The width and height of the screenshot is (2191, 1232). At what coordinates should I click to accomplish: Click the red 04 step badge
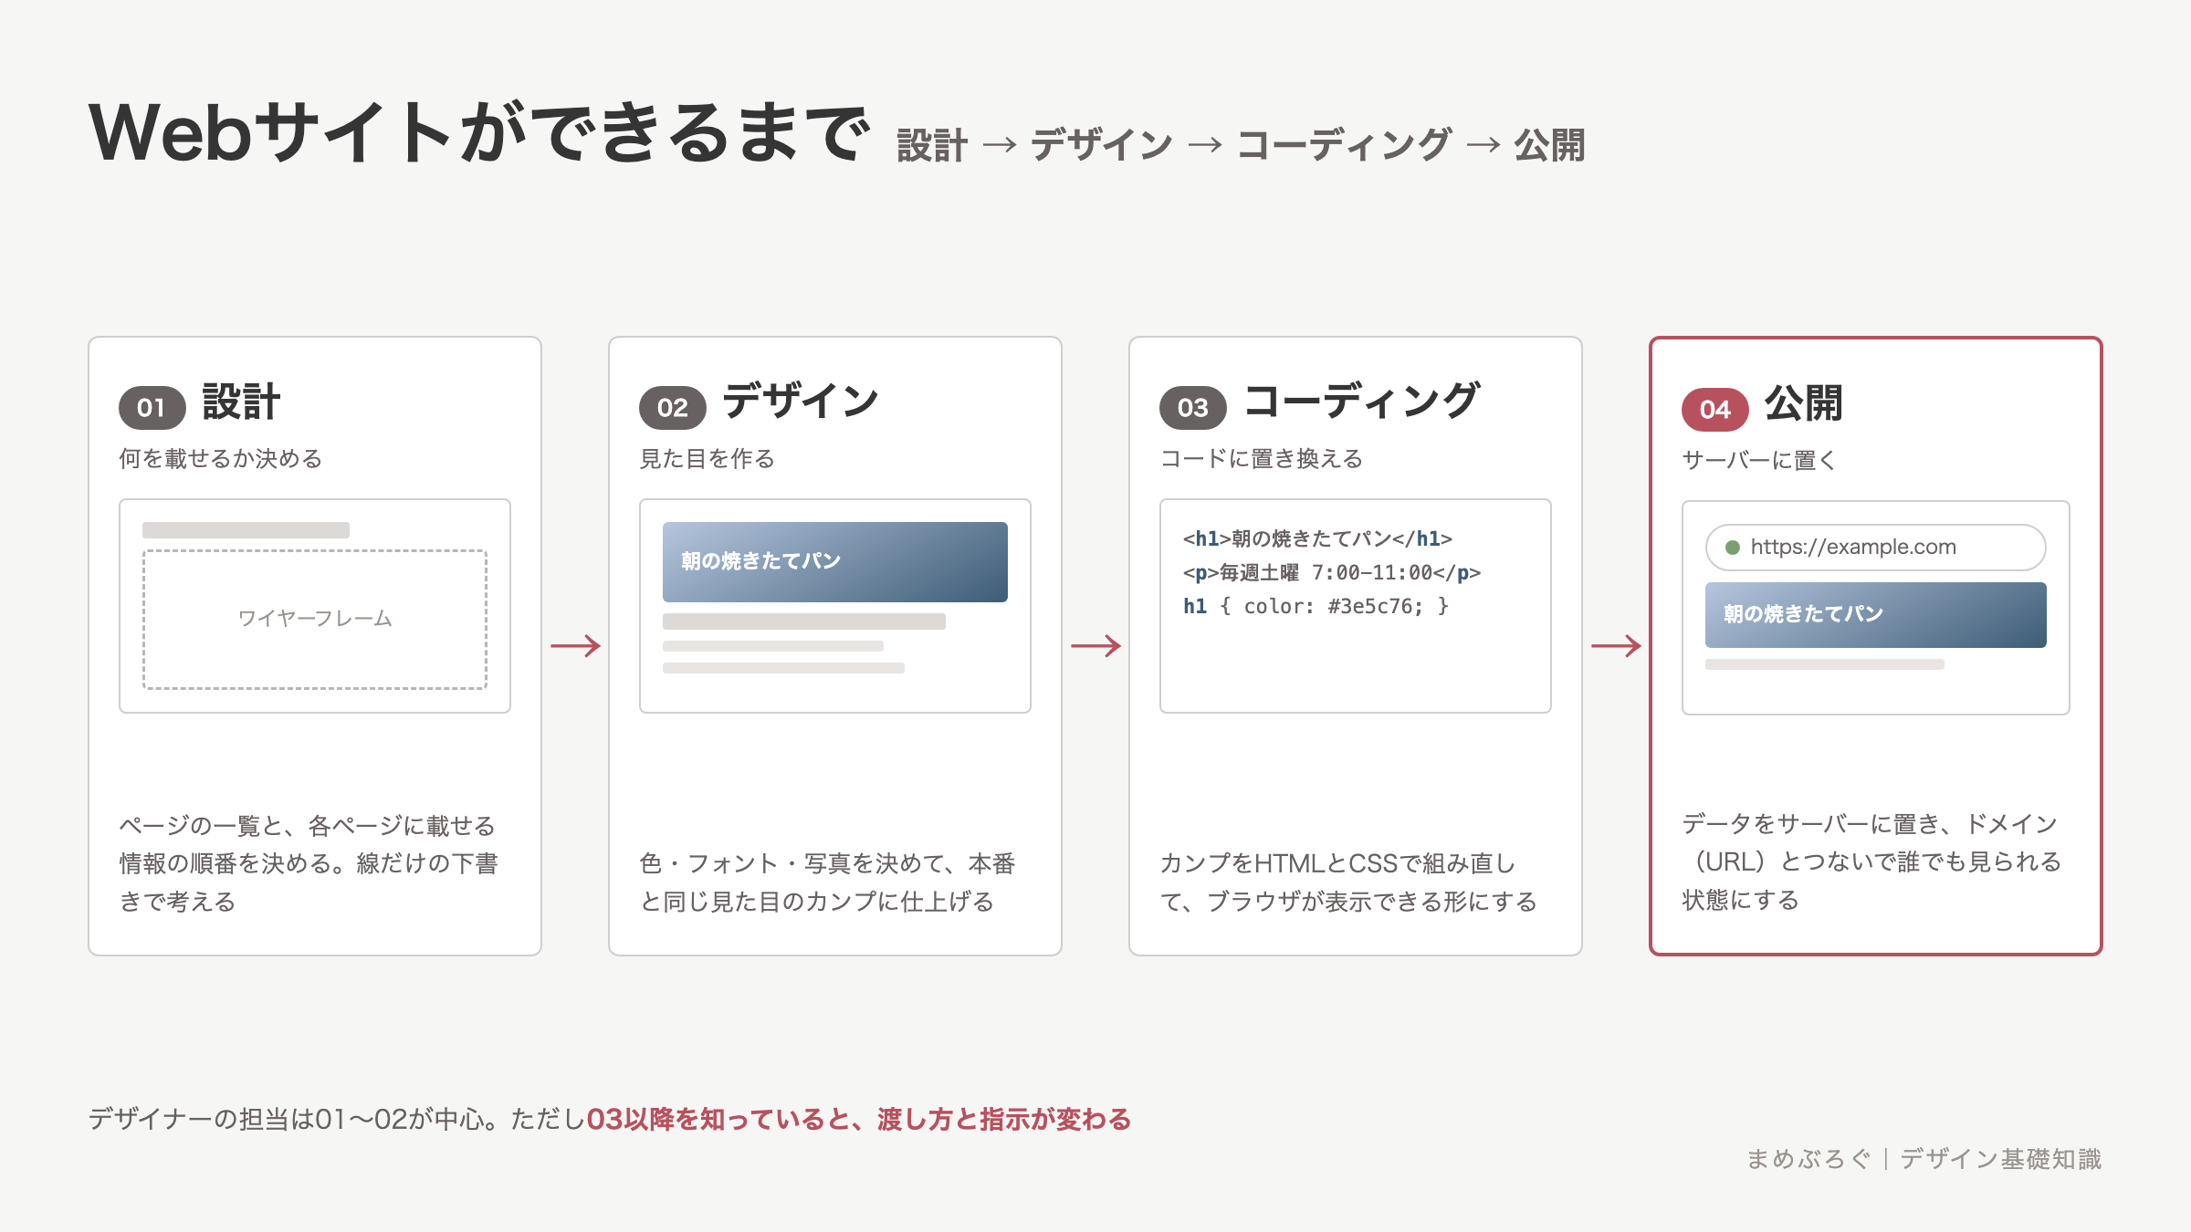coord(1714,409)
